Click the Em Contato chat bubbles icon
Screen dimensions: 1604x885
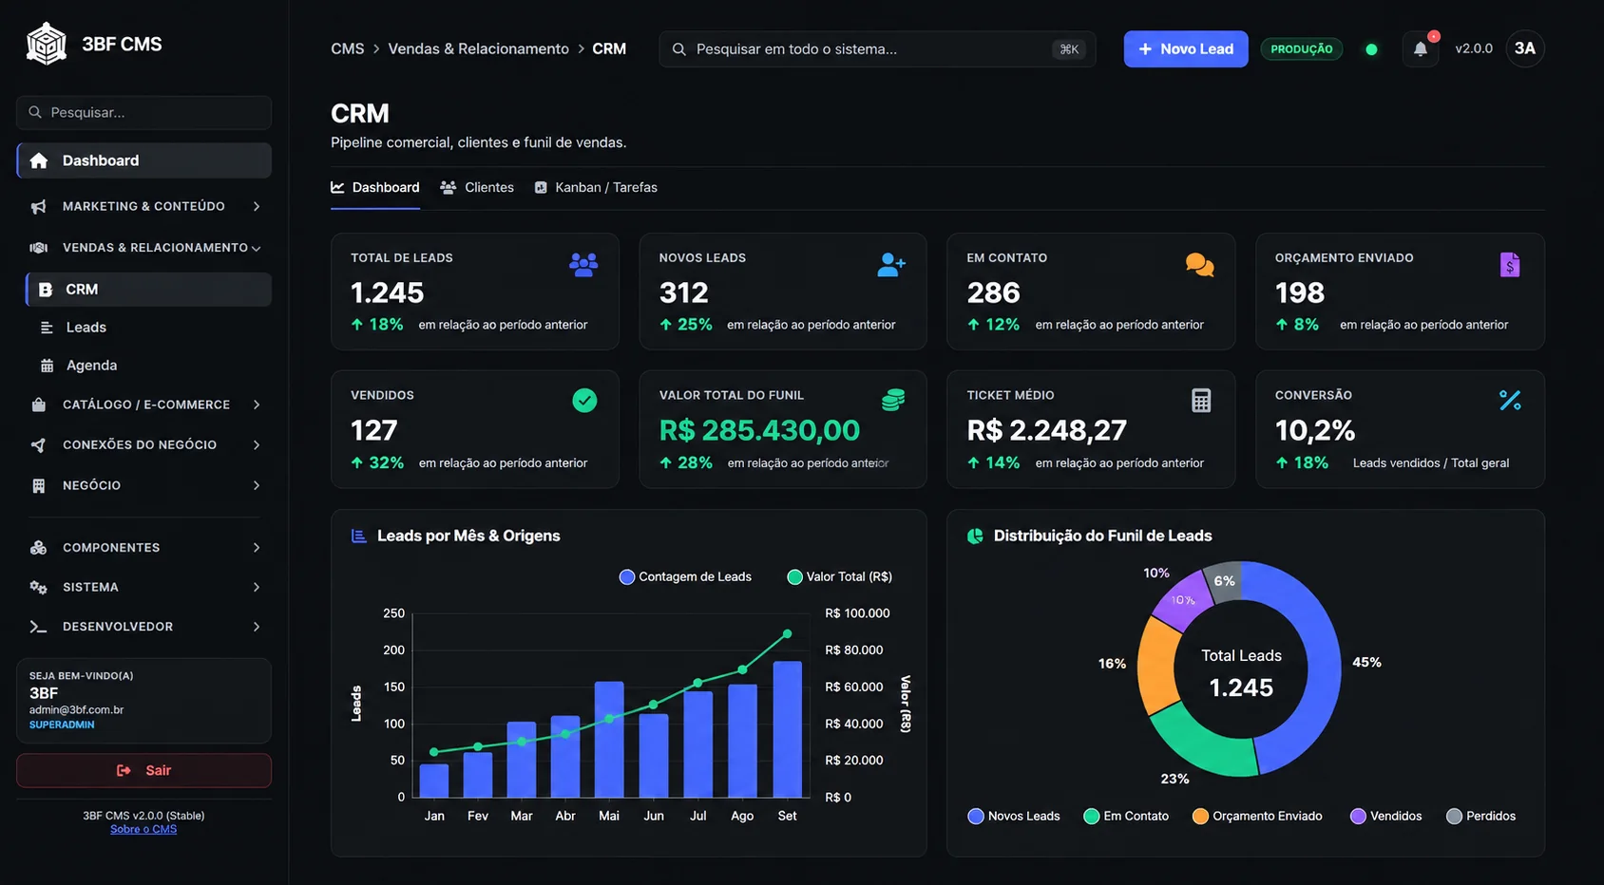tap(1200, 265)
